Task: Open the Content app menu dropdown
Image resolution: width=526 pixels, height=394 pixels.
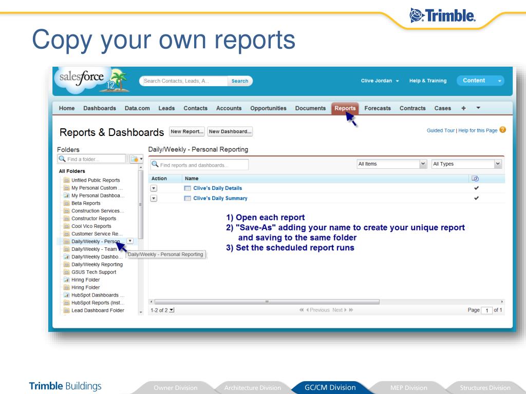Action: (499, 81)
